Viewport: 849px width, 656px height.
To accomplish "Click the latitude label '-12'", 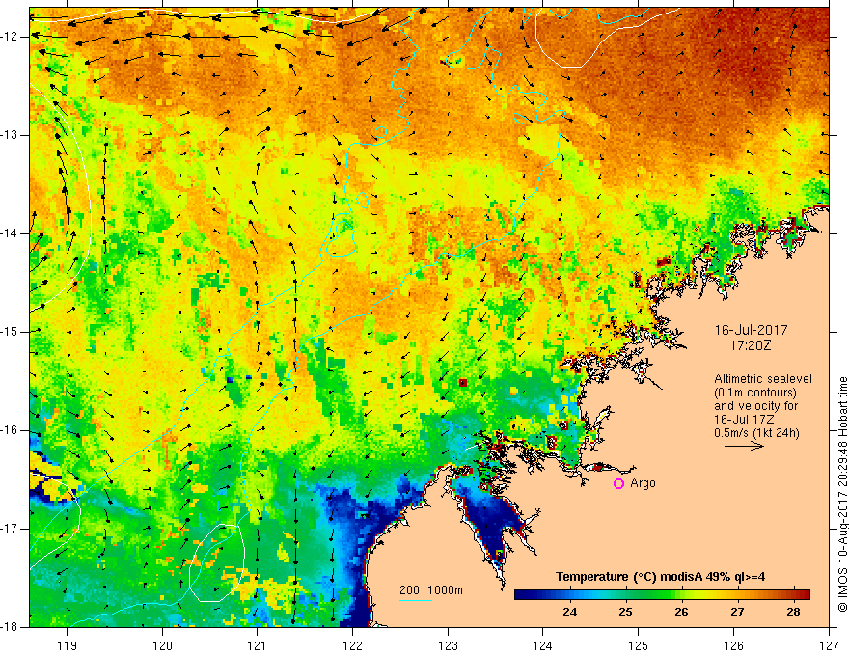I will click(x=10, y=37).
